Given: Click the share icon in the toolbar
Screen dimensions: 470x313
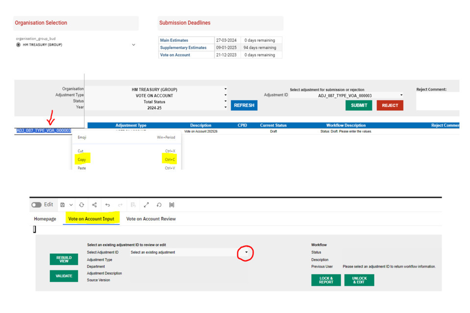Looking at the screenshot, I should point(94,205).
